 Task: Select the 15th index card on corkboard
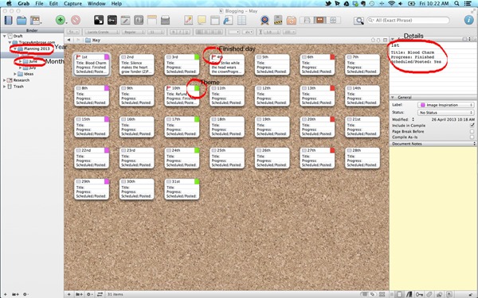[x=92, y=127]
